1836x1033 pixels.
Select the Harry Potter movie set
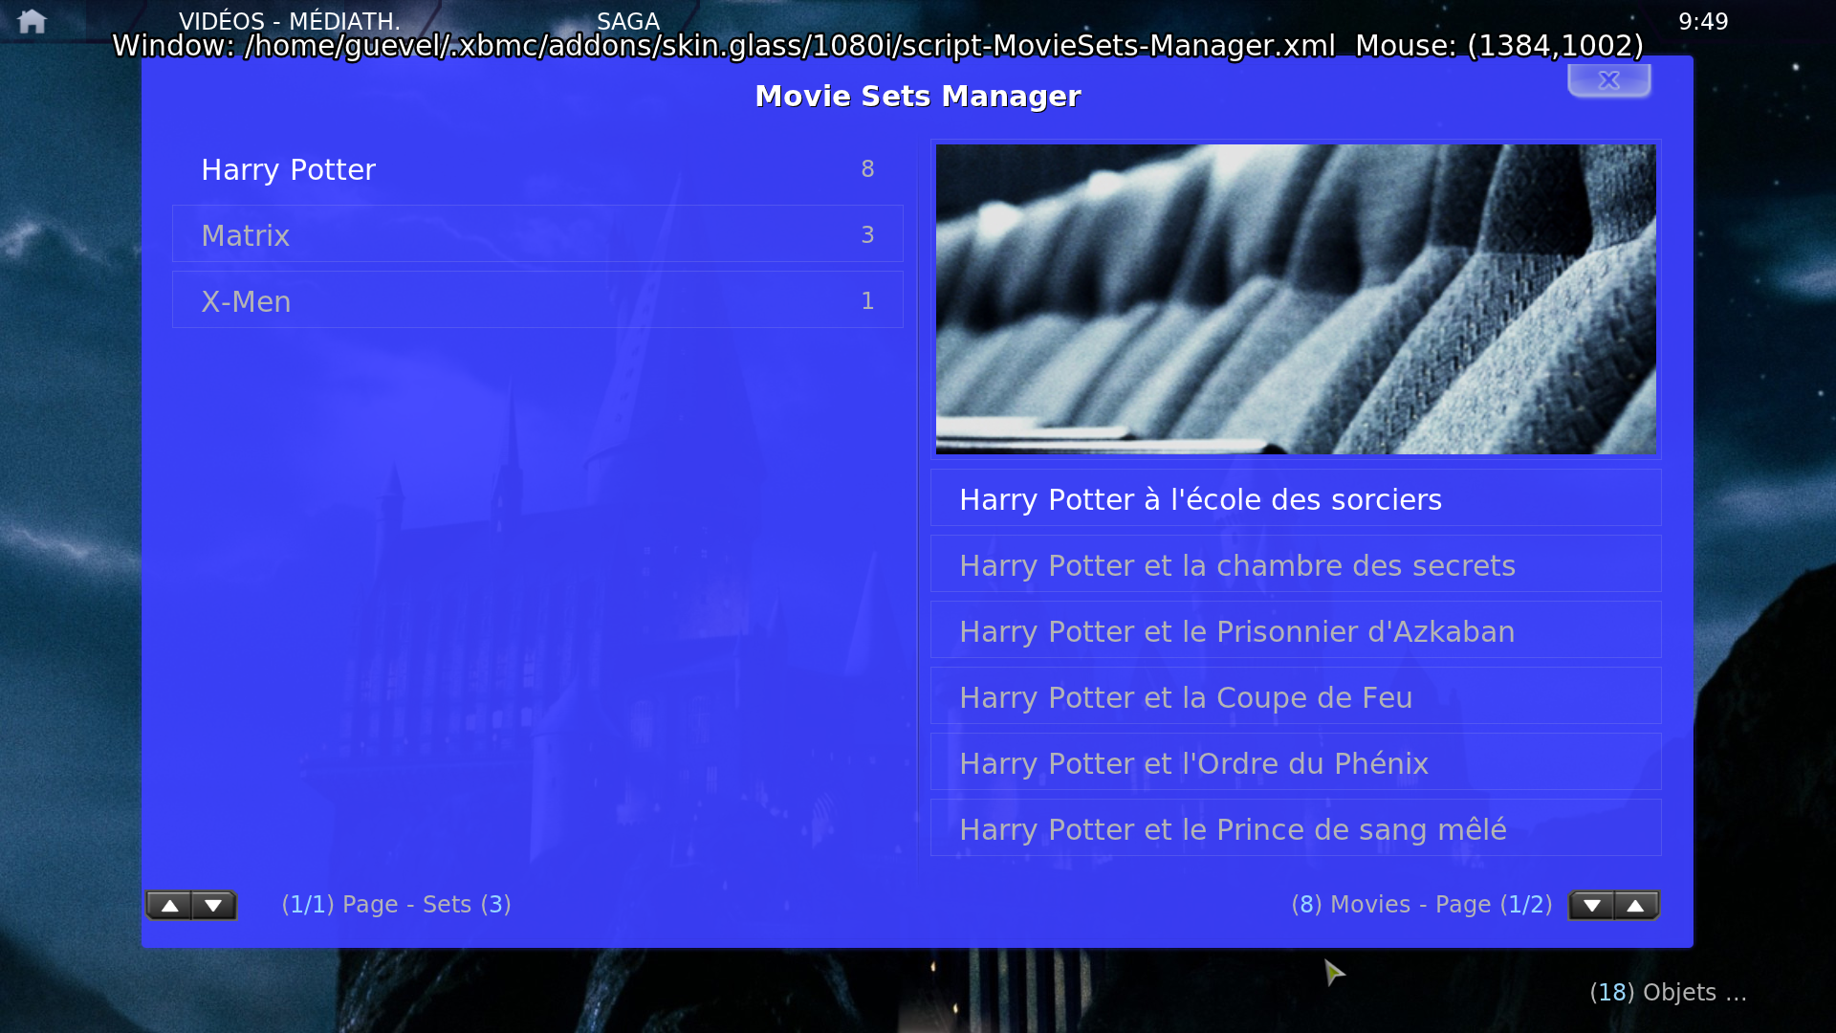tap(537, 169)
